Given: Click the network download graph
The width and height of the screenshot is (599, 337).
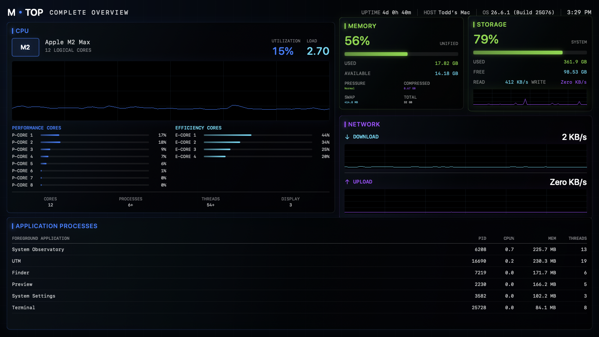Looking at the screenshot, I should [466, 156].
